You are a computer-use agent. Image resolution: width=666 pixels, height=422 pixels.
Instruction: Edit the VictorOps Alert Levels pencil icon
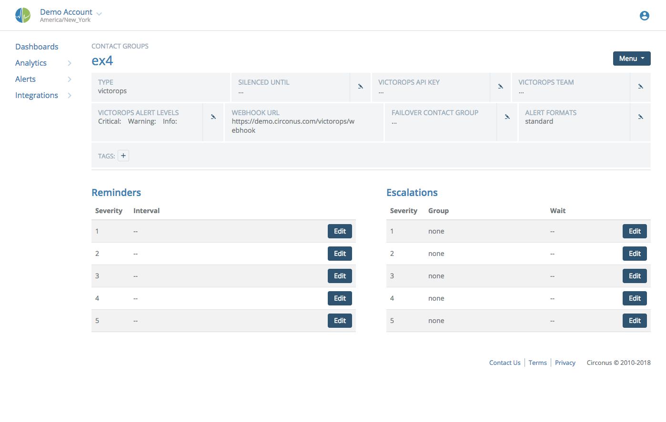coord(213,117)
